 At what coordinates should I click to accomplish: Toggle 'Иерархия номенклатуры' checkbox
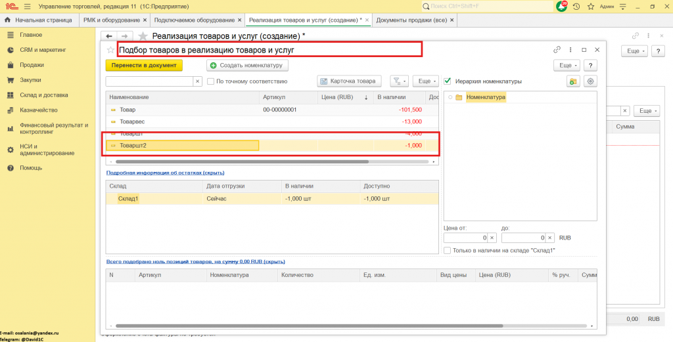(x=448, y=81)
